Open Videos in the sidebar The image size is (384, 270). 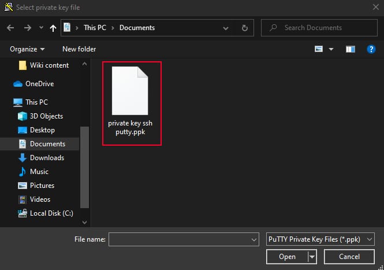34,199
